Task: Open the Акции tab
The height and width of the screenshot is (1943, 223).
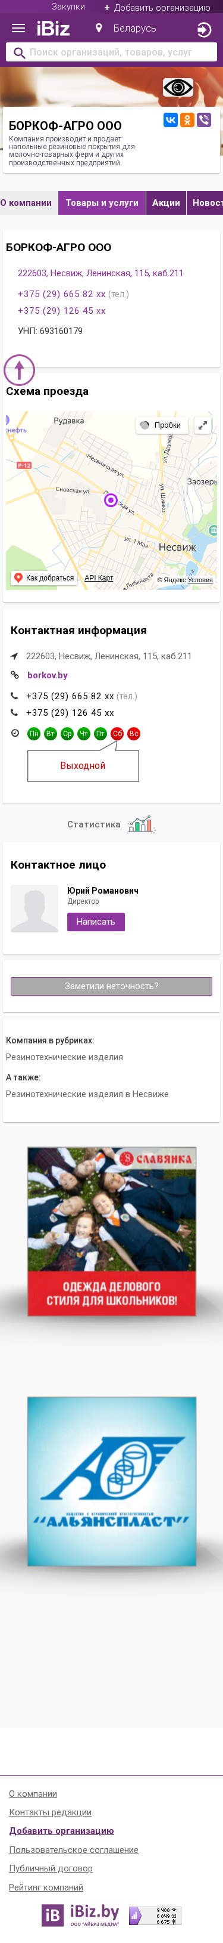Action: (x=166, y=203)
